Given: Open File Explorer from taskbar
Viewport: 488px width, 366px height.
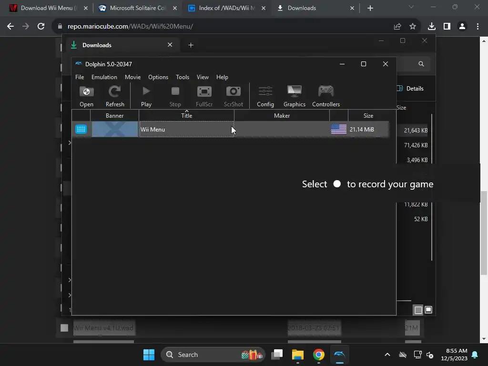Looking at the screenshot, I should tap(297, 355).
